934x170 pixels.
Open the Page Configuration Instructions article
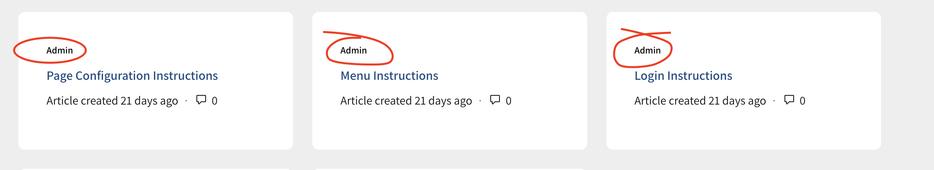point(132,76)
